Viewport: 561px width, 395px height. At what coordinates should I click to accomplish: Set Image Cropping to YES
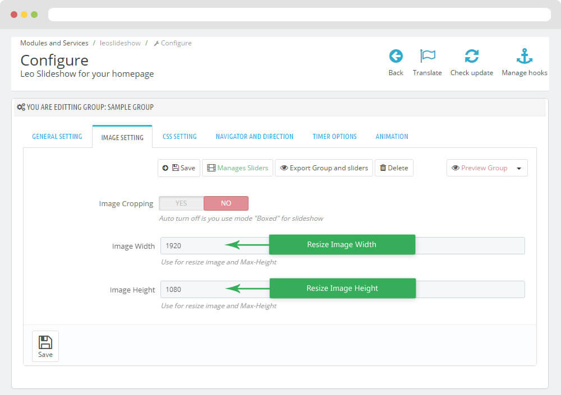(x=181, y=203)
